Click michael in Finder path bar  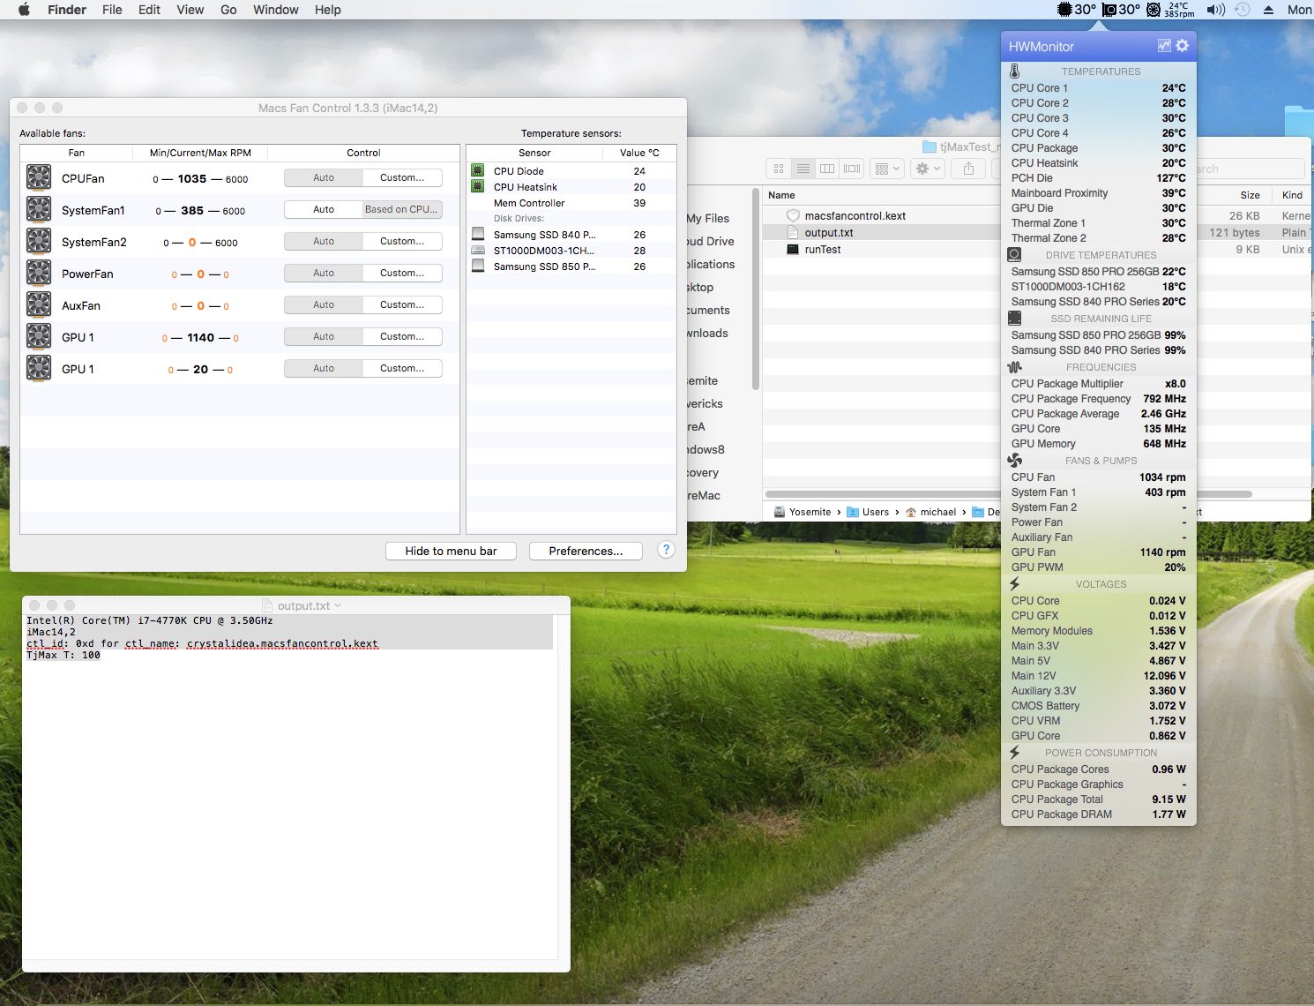pos(930,512)
